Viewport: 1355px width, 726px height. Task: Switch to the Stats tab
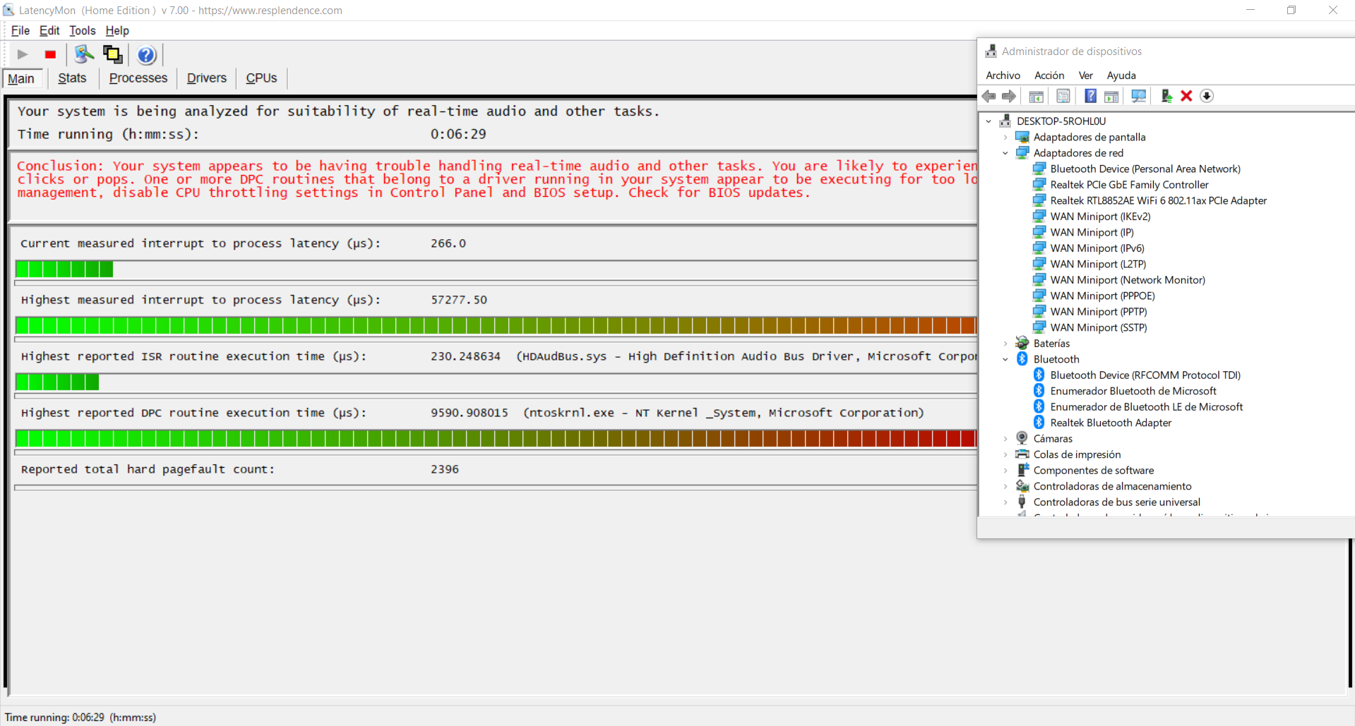[x=72, y=78]
